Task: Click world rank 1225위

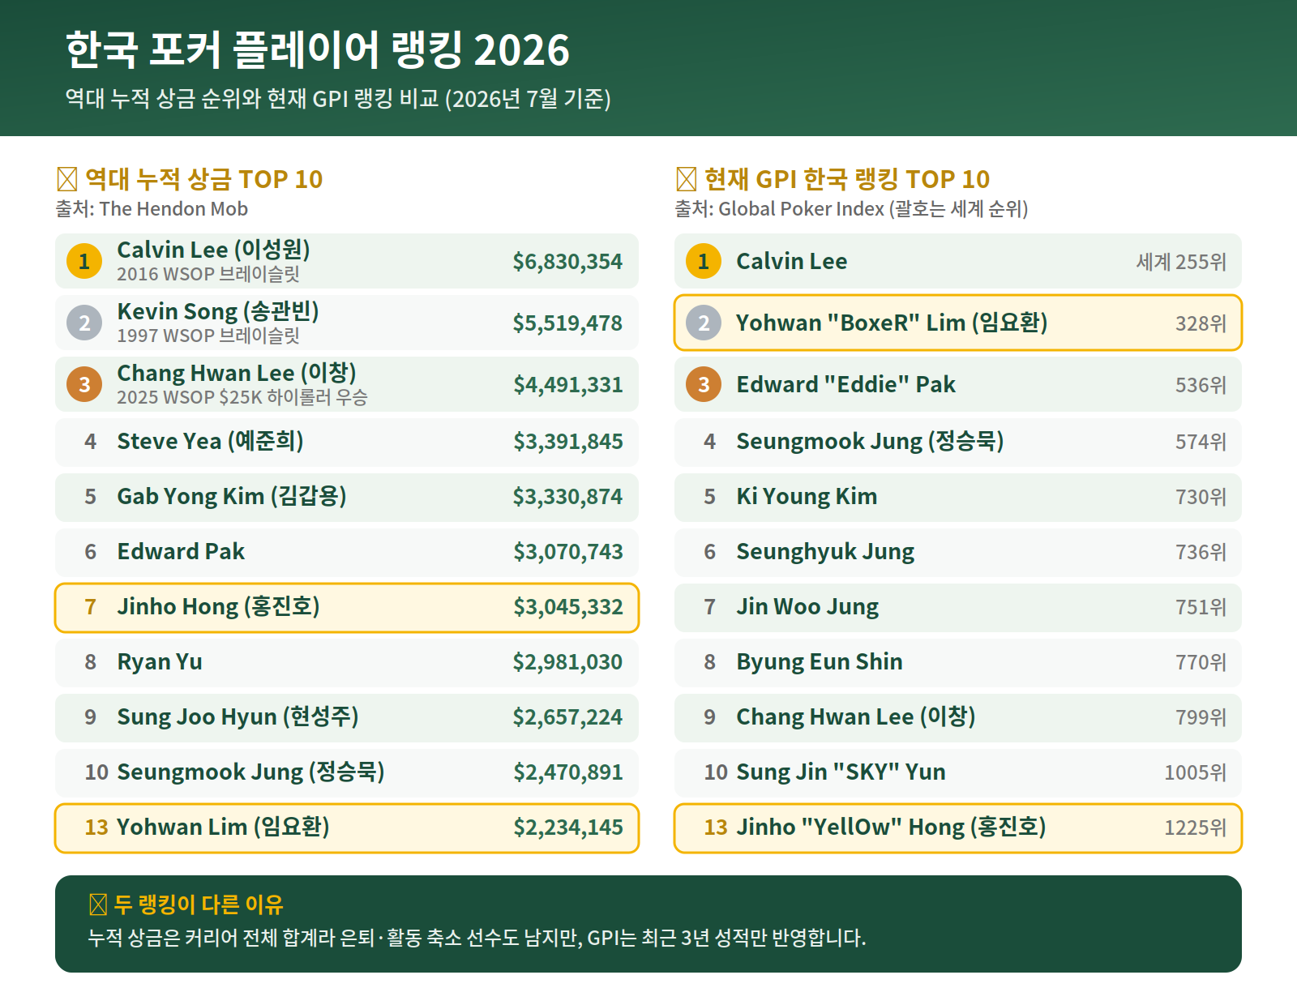Action: [1196, 828]
